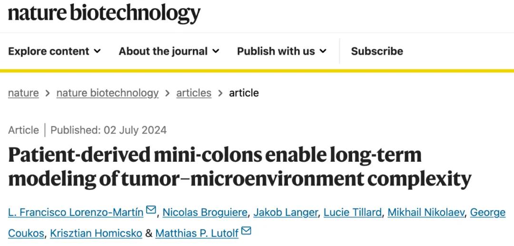The width and height of the screenshot is (514, 246).
Task: Open author L. Francisco Lorenzo-Martín
Action: click(x=76, y=212)
